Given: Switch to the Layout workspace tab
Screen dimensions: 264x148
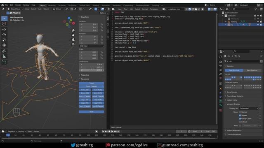Looking at the screenshot, I should 43,5.
